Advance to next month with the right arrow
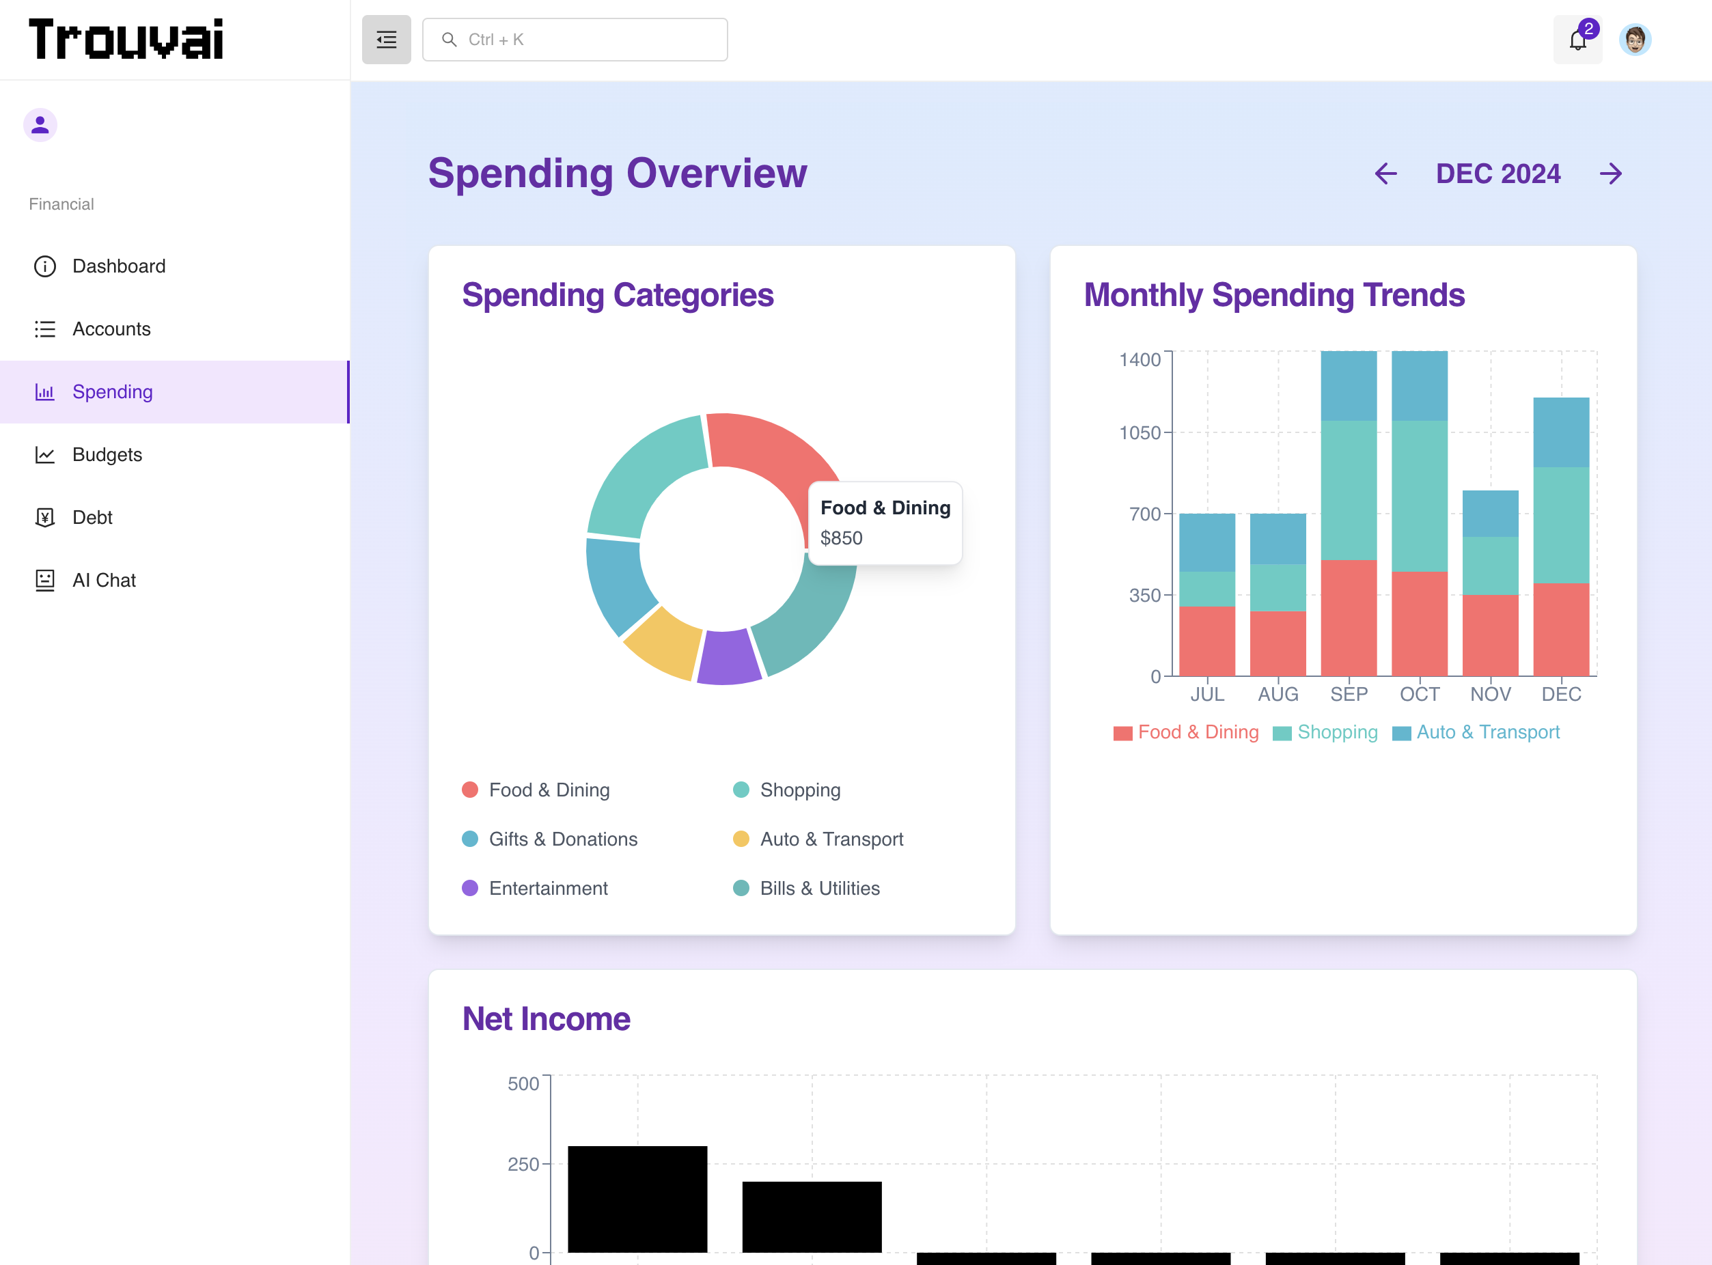Viewport: 1712px width, 1265px height. coord(1610,173)
